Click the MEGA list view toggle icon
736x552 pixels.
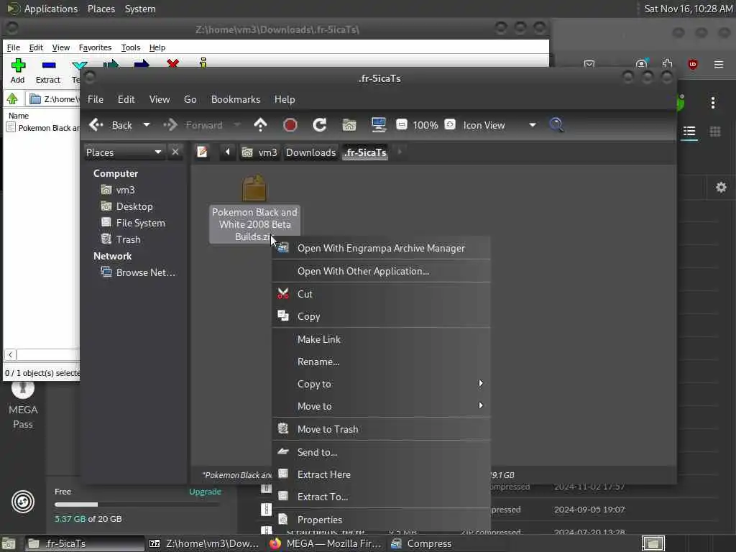click(689, 132)
